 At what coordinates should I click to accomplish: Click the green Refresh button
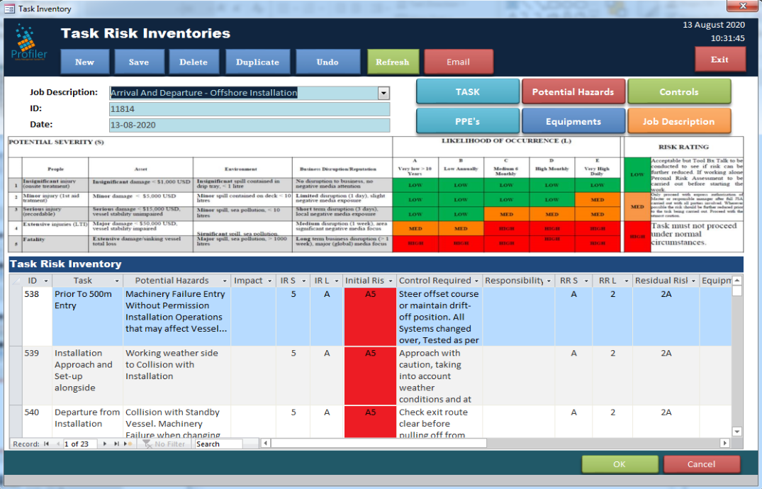pyautogui.click(x=392, y=62)
